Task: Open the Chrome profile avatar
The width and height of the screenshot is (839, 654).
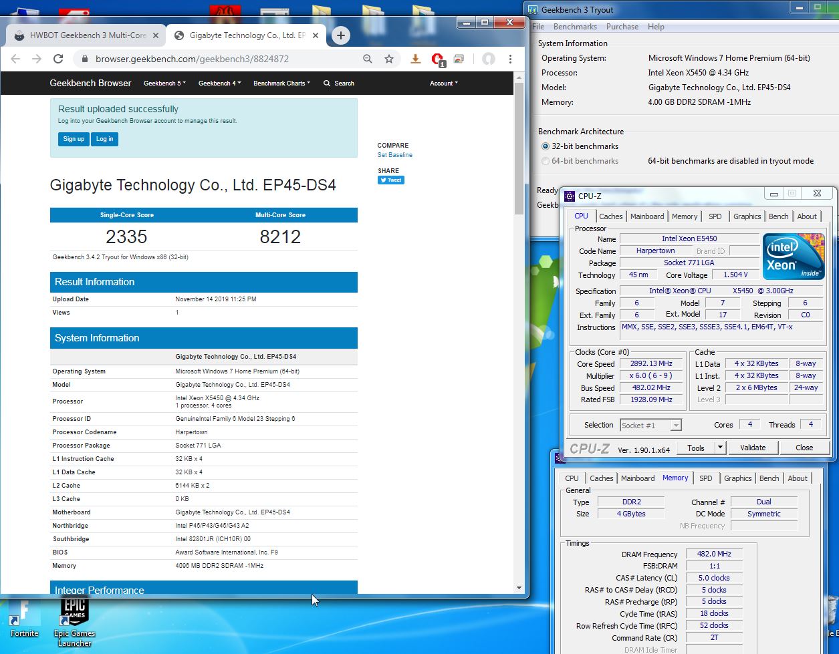Action: [x=489, y=59]
